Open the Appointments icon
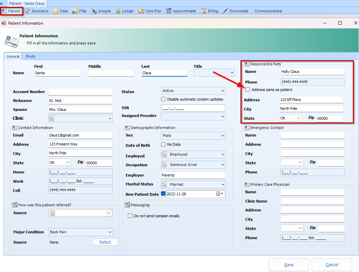This screenshot has width=359, height=272. click(181, 11)
